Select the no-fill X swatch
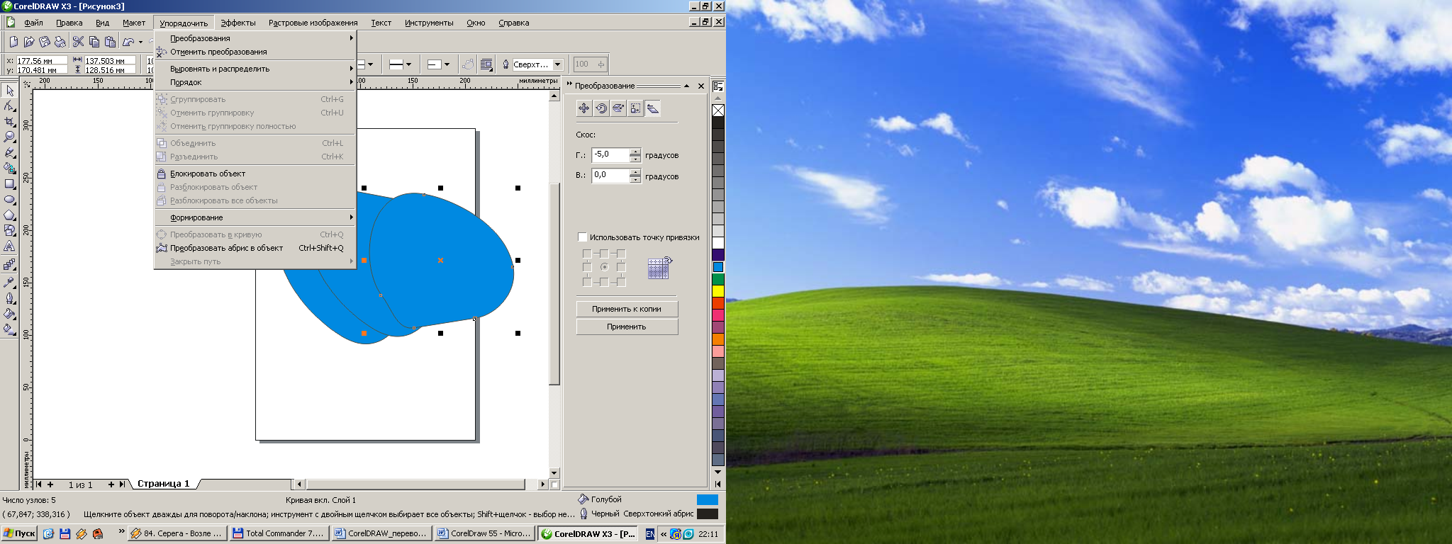 click(x=718, y=110)
